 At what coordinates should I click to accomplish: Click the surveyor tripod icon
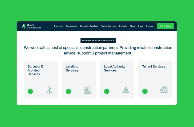tap(49, 90)
